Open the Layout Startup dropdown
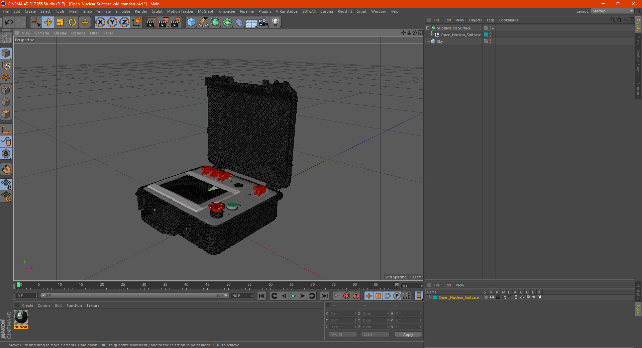The width and height of the screenshot is (642, 348). point(612,11)
